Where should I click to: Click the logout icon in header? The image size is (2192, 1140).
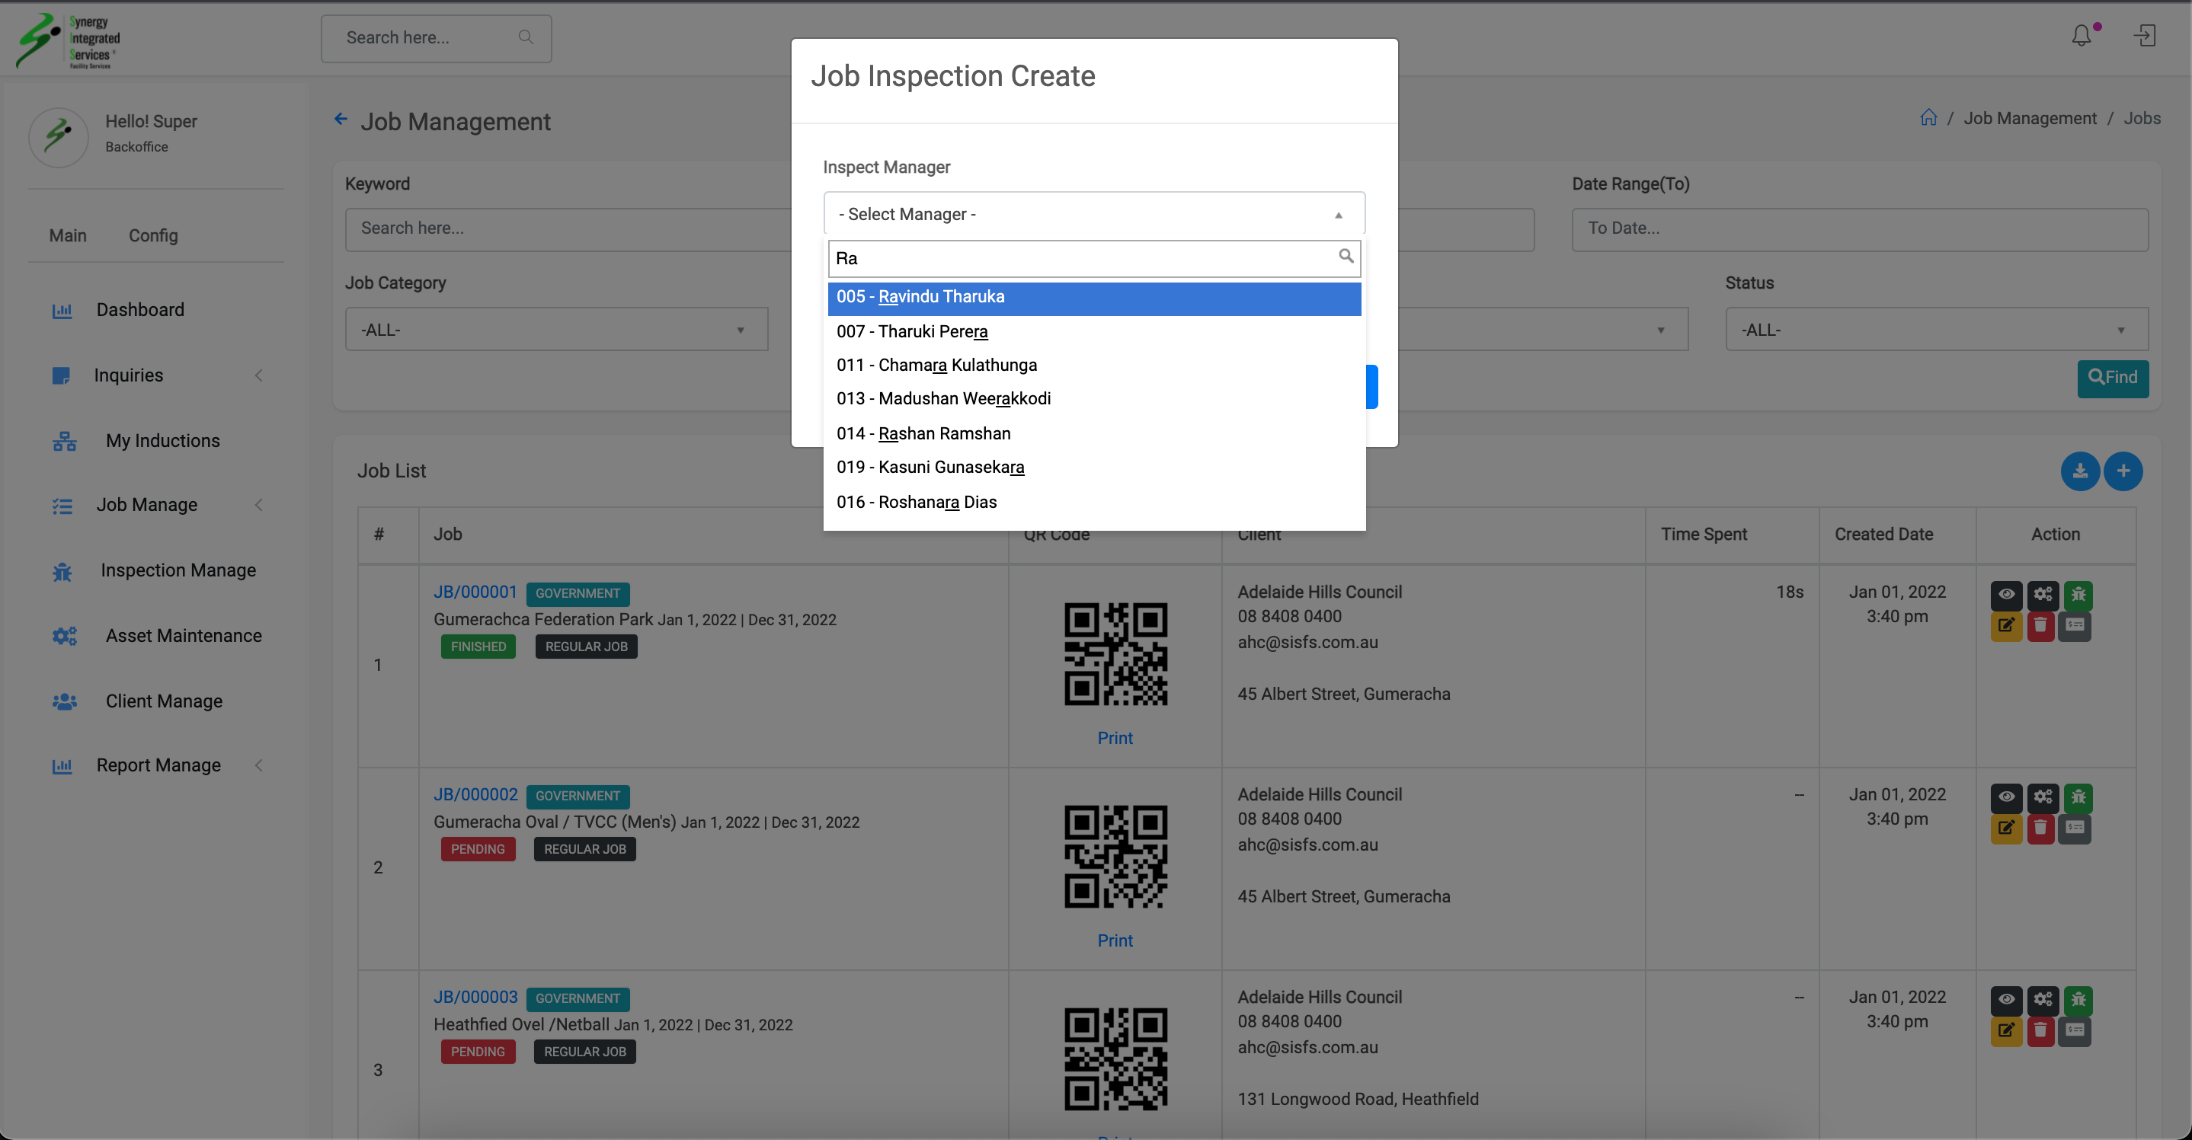2144,36
